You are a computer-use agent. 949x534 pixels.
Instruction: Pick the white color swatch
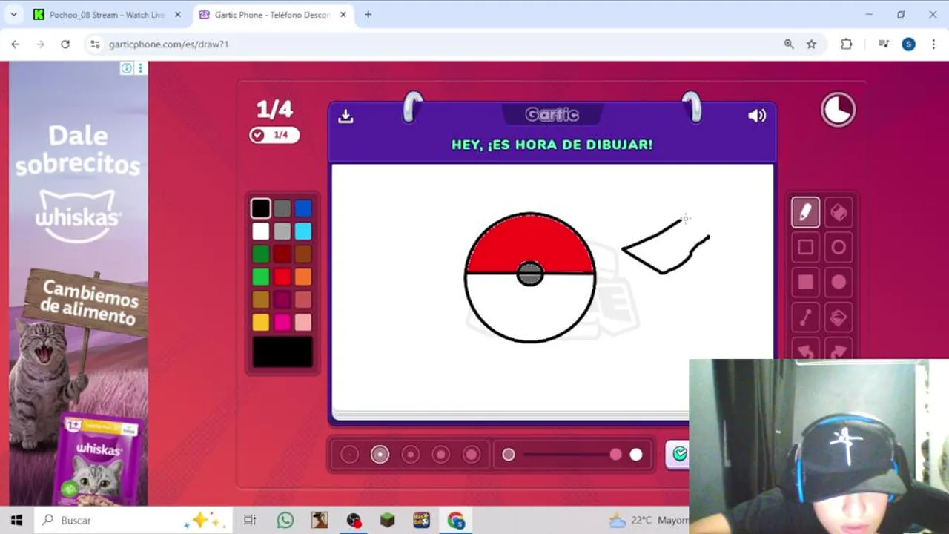point(260,231)
